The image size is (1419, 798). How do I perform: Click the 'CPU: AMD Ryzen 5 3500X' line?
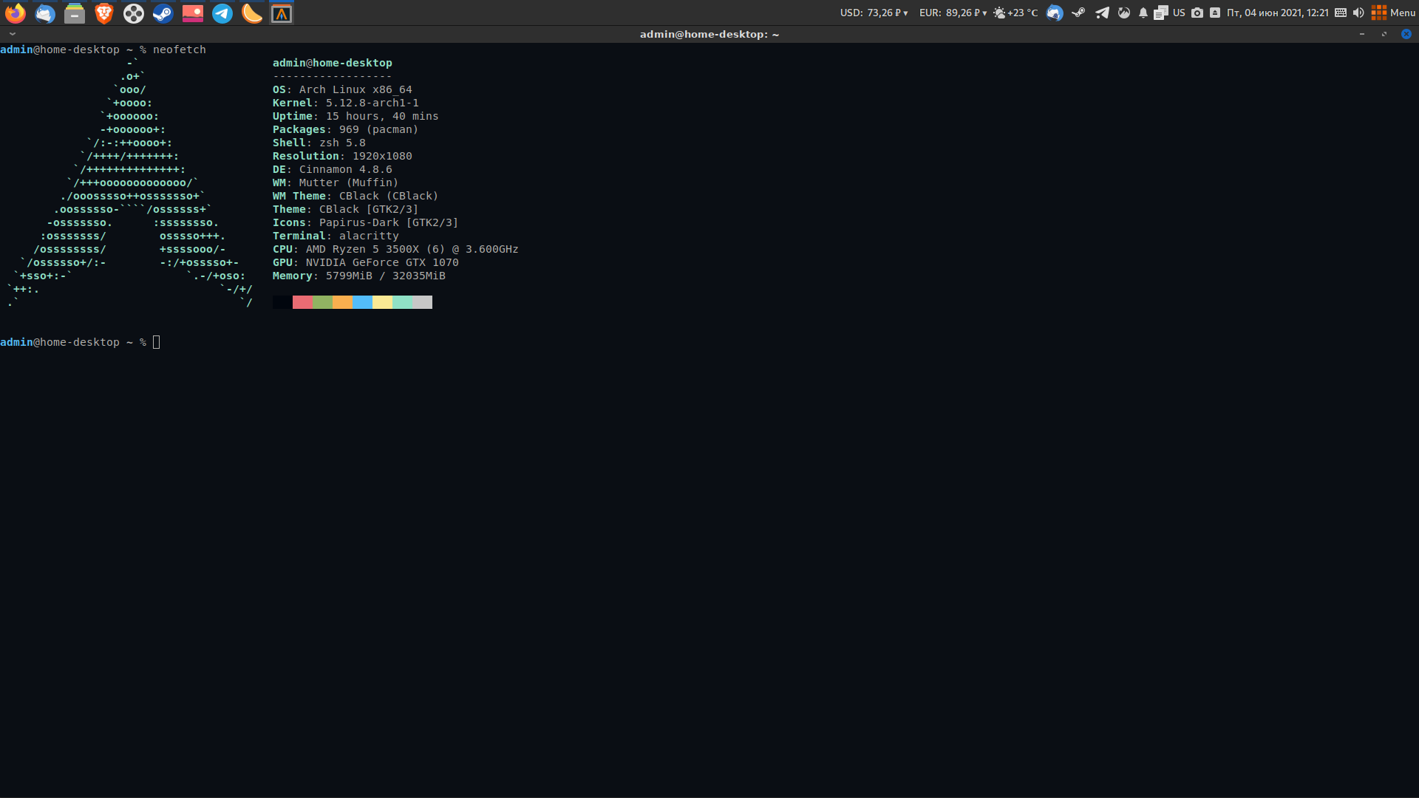click(x=395, y=249)
